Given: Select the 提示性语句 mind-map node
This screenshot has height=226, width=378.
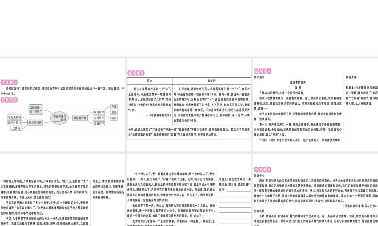Looking at the screenshot, I should click(x=14, y=122).
